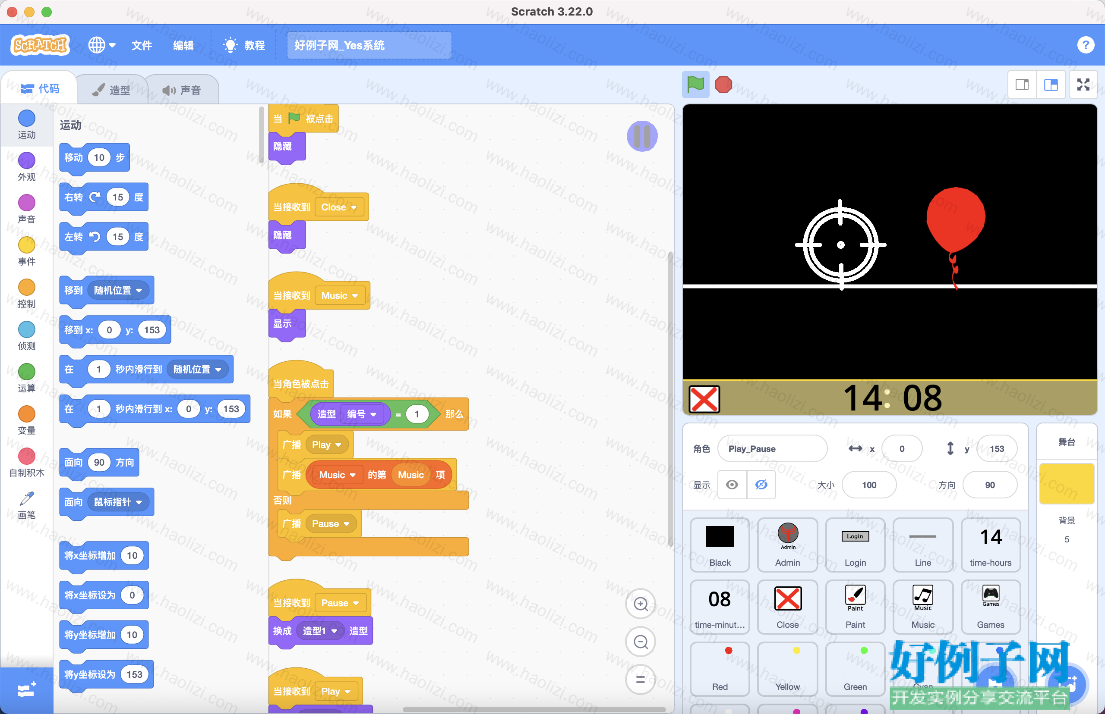The image size is (1105, 714).
Task: Click the green flag to run project
Action: point(695,85)
